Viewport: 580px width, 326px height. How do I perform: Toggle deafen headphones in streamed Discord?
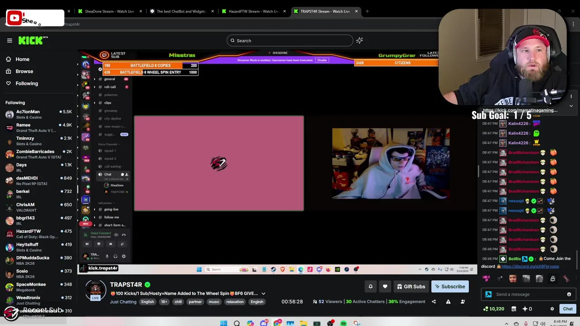click(116, 256)
